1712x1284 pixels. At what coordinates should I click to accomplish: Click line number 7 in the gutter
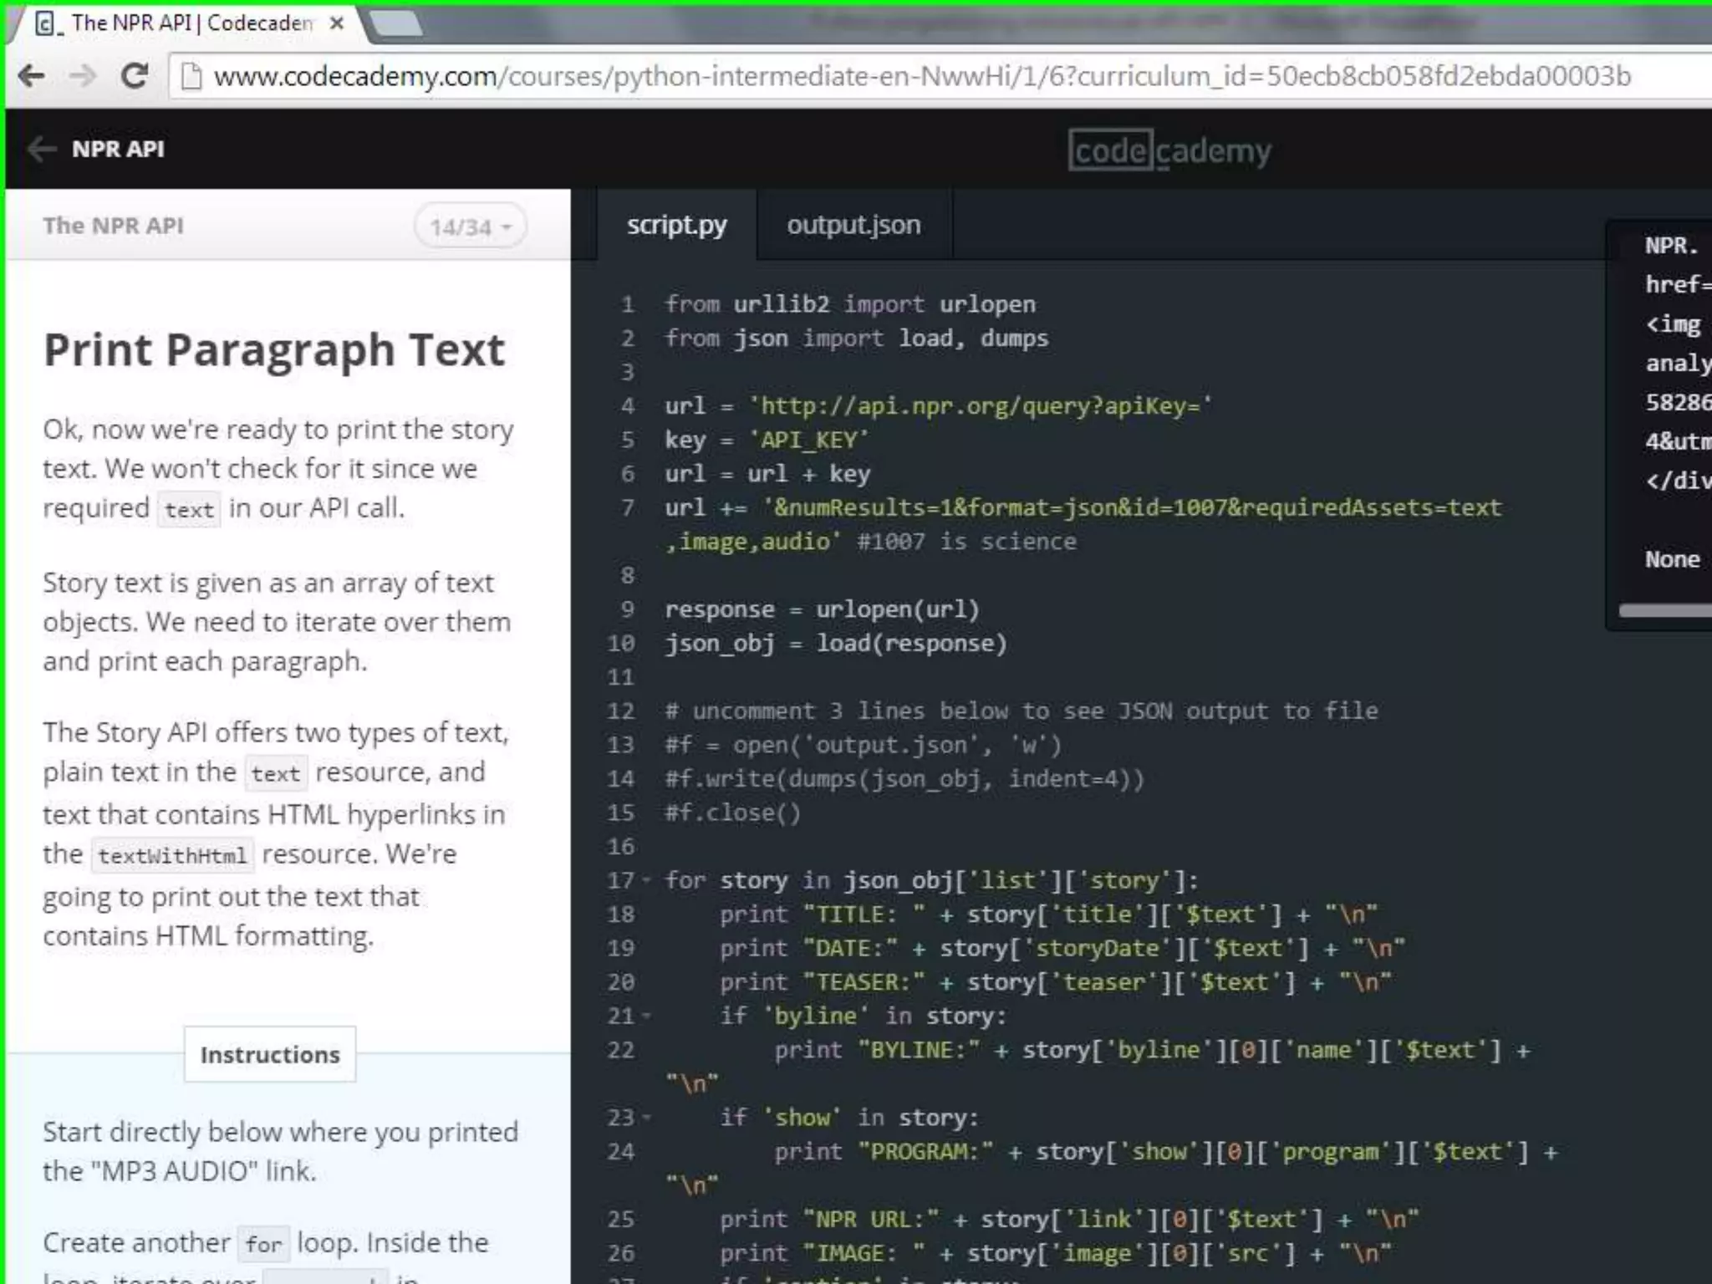(x=628, y=507)
